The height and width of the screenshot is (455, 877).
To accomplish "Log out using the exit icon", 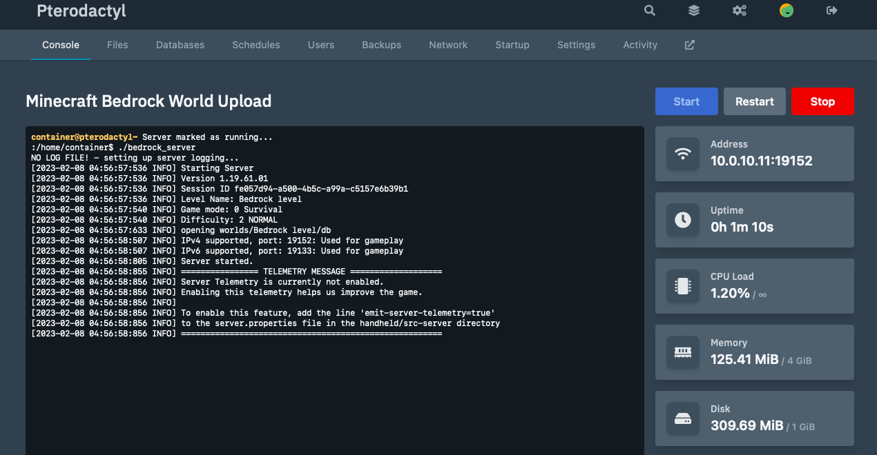I will point(831,10).
